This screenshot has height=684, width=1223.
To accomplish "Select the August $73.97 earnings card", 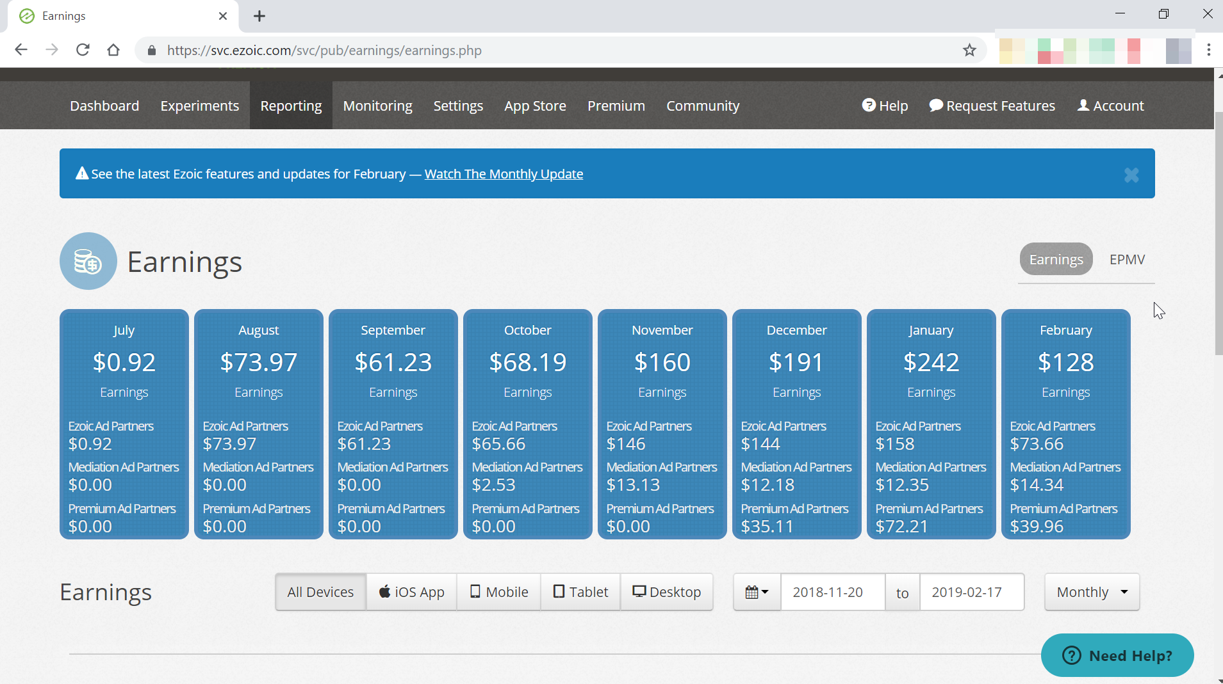I will [x=259, y=424].
